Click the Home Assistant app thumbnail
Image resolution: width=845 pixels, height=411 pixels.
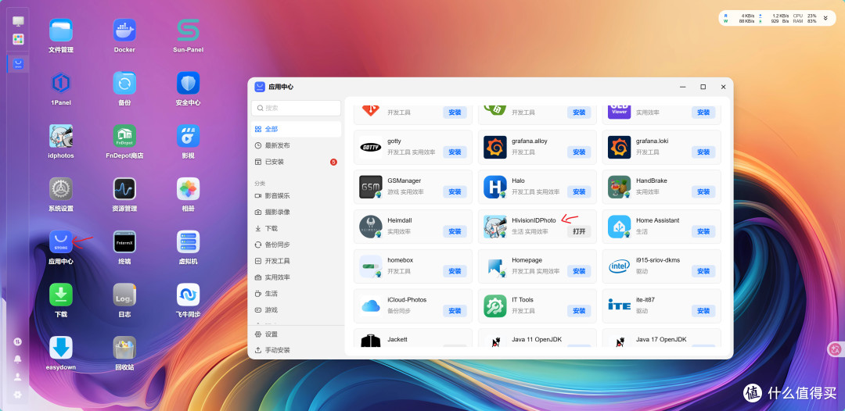pyautogui.click(x=619, y=227)
